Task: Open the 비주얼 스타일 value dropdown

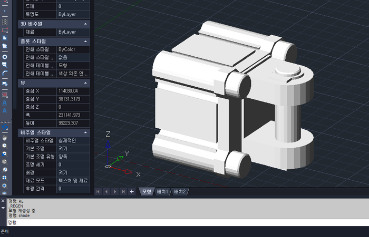Action: click(73, 141)
